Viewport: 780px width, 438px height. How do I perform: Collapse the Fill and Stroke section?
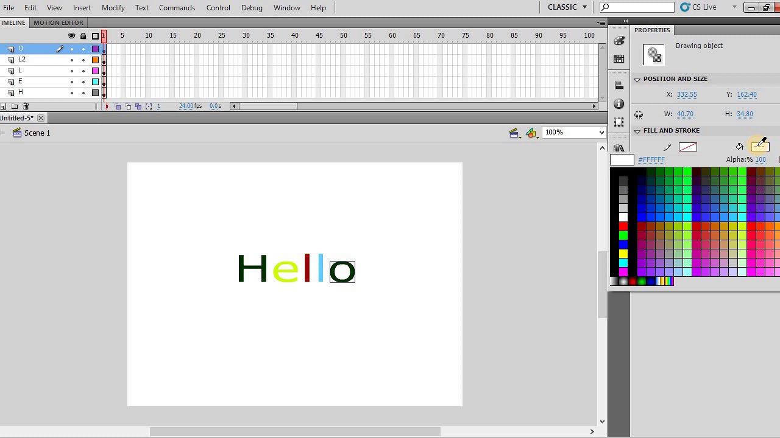[x=637, y=131]
